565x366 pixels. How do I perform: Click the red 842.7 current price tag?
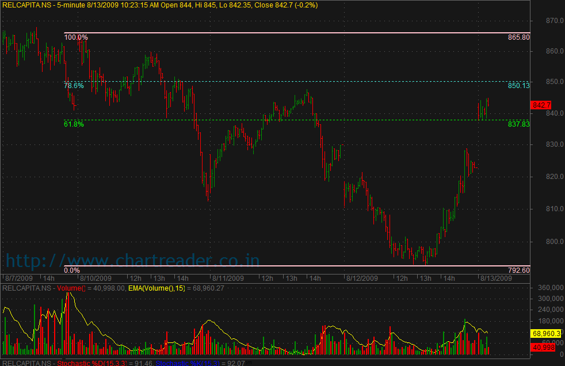point(542,105)
